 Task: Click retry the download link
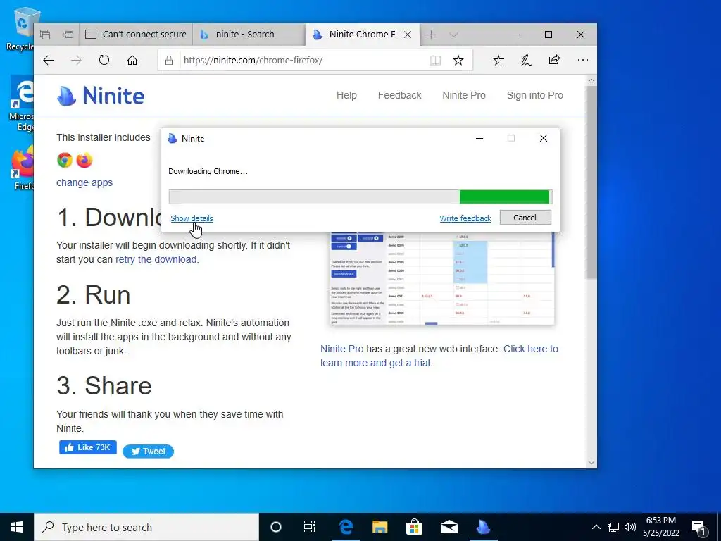(156, 259)
